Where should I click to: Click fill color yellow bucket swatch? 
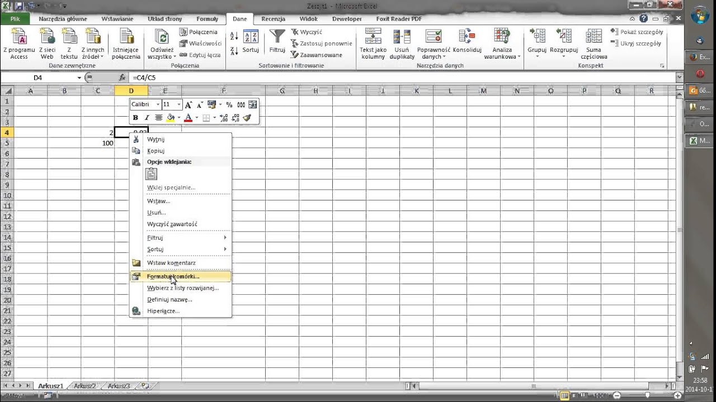click(171, 118)
